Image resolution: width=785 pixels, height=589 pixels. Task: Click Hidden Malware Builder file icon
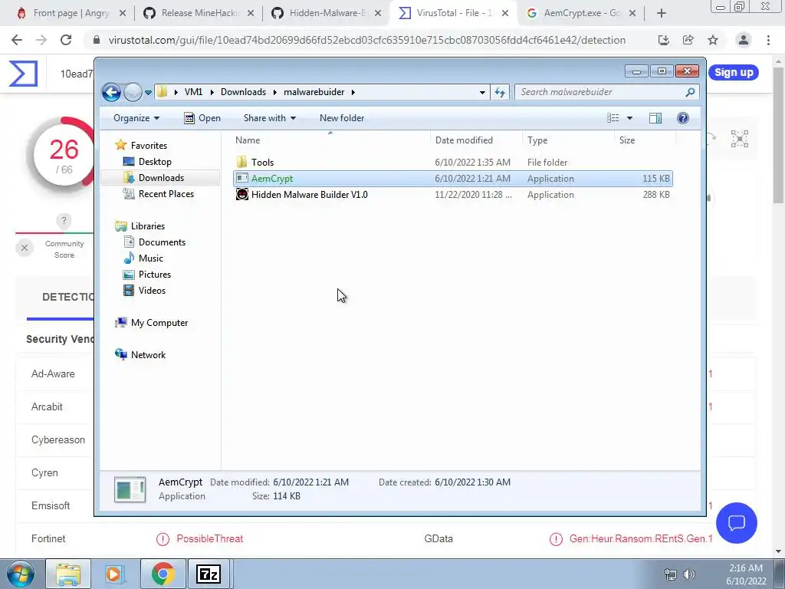(x=242, y=195)
